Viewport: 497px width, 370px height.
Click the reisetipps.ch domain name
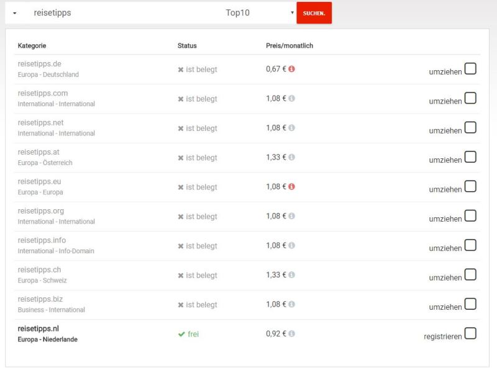pos(39,269)
